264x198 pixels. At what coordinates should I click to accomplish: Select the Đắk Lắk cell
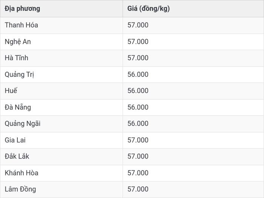pos(61,157)
